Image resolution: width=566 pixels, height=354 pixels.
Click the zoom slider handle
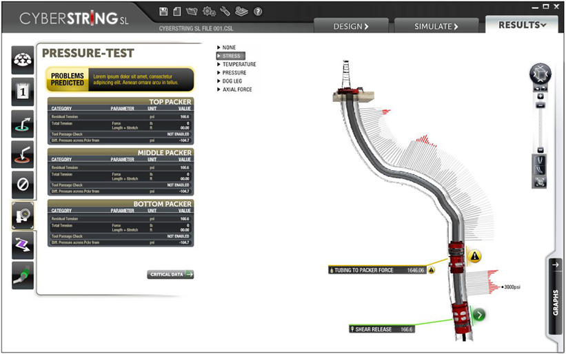(540, 105)
